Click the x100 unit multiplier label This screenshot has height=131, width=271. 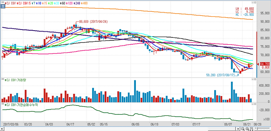[x=267, y=119]
